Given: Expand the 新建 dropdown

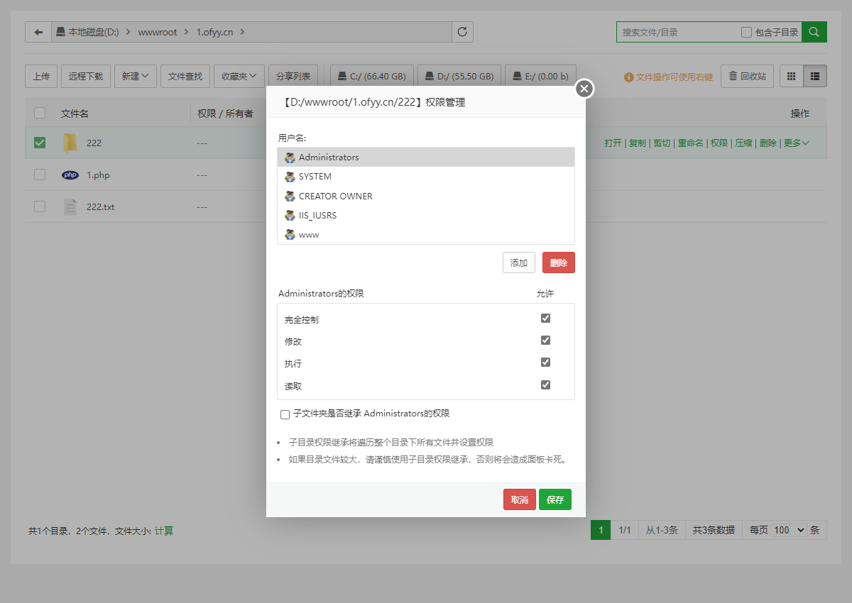Looking at the screenshot, I should point(135,76).
